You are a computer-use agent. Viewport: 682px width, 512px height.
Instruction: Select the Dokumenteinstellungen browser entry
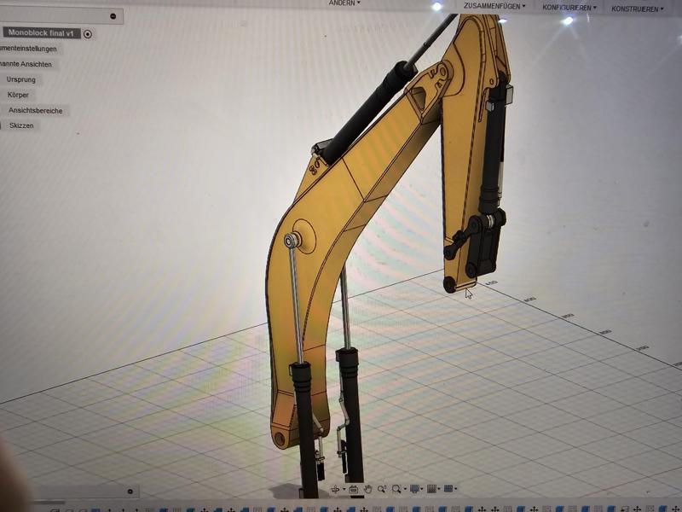coord(29,49)
